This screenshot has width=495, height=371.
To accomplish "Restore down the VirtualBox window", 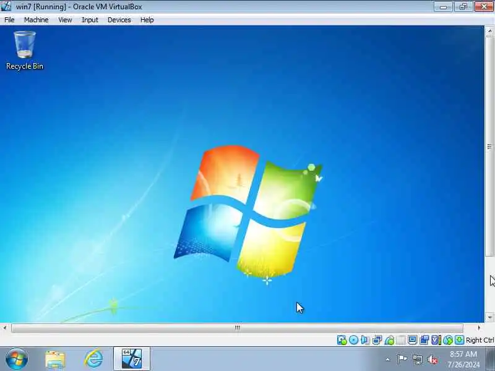I will tap(463, 7).
